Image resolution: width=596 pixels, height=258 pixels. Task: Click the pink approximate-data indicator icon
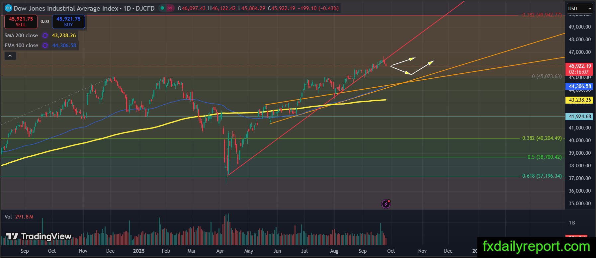pos(170,8)
